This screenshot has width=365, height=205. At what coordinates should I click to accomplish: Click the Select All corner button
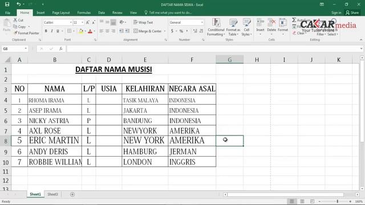(x=7, y=60)
